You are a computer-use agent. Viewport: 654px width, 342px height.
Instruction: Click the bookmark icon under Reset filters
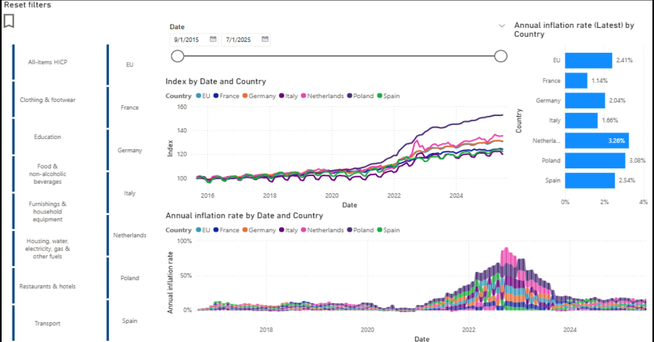[9, 21]
